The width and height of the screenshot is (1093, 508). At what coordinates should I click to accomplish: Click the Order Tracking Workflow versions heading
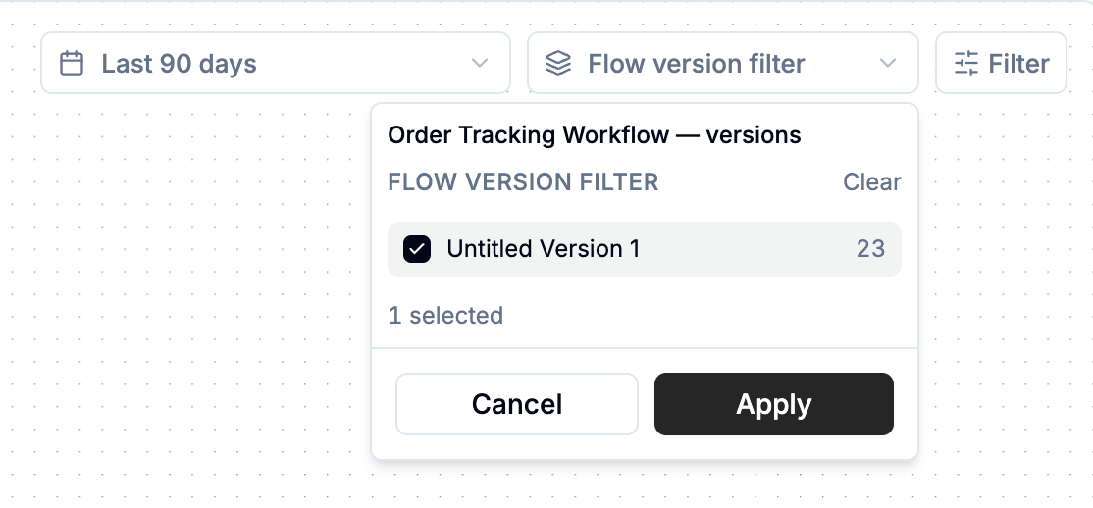(x=595, y=134)
